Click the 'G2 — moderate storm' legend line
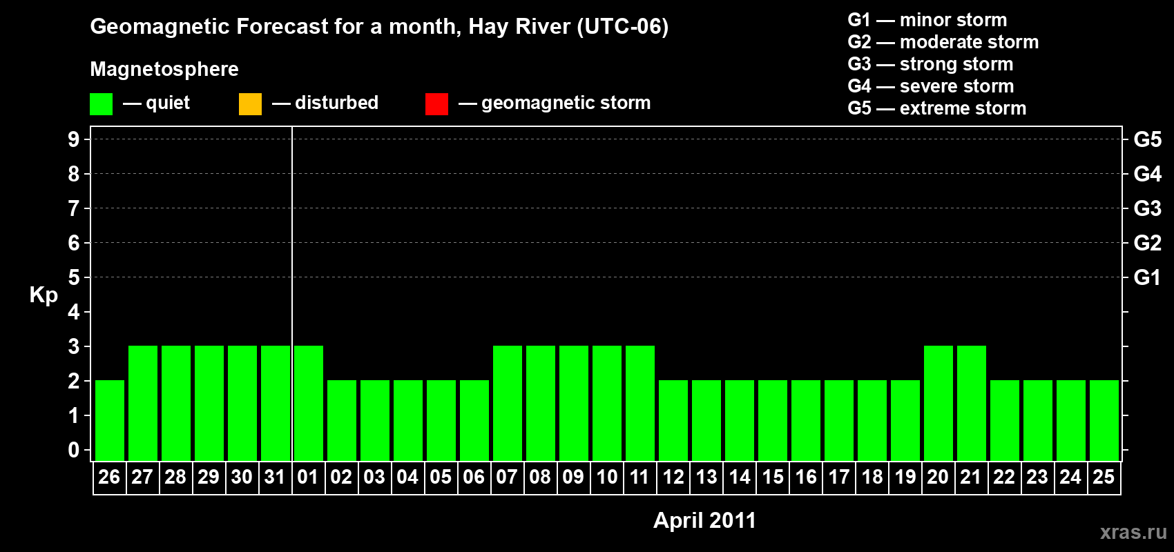The image size is (1174, 552). tap(943, 42)
